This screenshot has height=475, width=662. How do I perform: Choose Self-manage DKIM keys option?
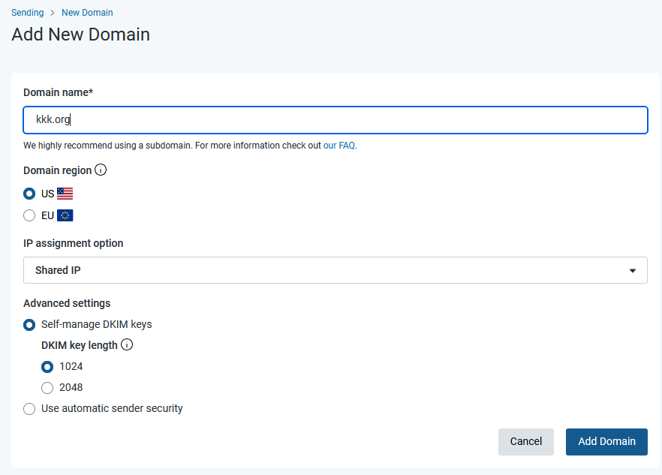pyautogui.click(x=29, y=325)
